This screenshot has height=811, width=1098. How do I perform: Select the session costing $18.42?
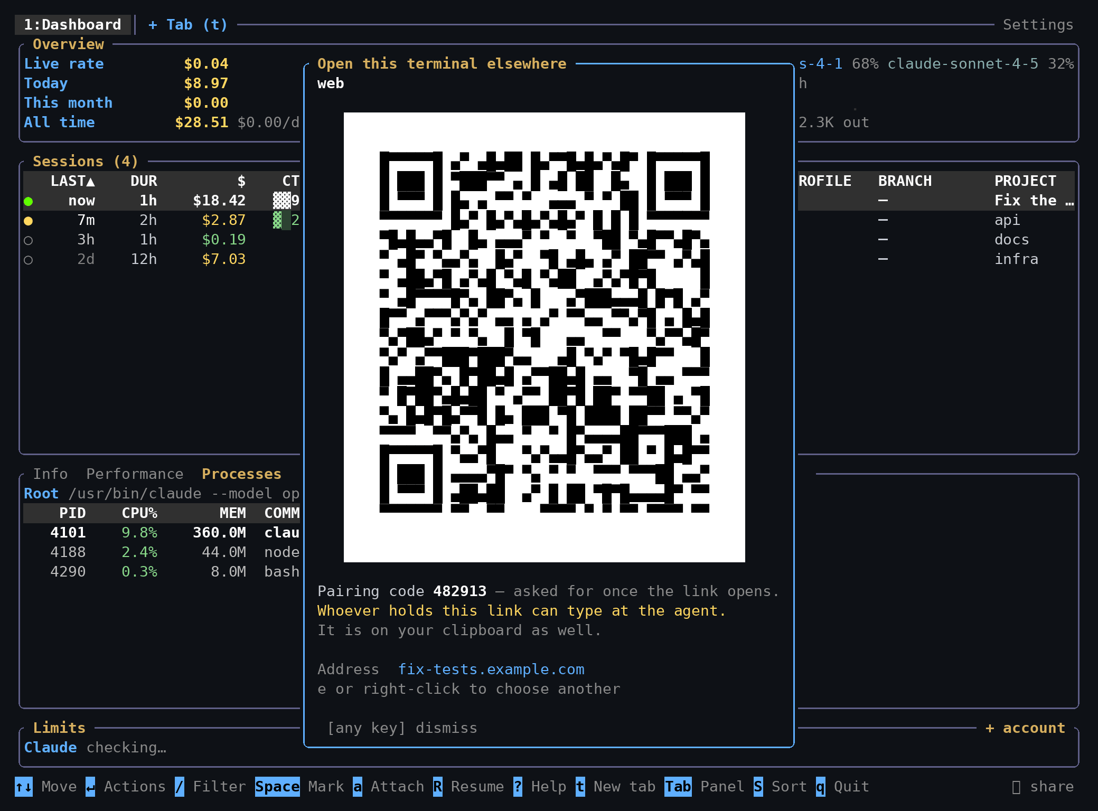tap(162, 201)
